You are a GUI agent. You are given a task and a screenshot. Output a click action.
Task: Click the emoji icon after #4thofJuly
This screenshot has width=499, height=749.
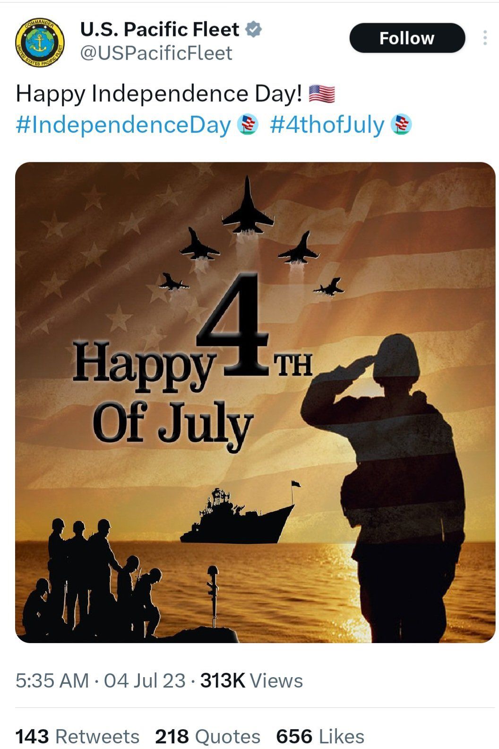click(402, 125)
